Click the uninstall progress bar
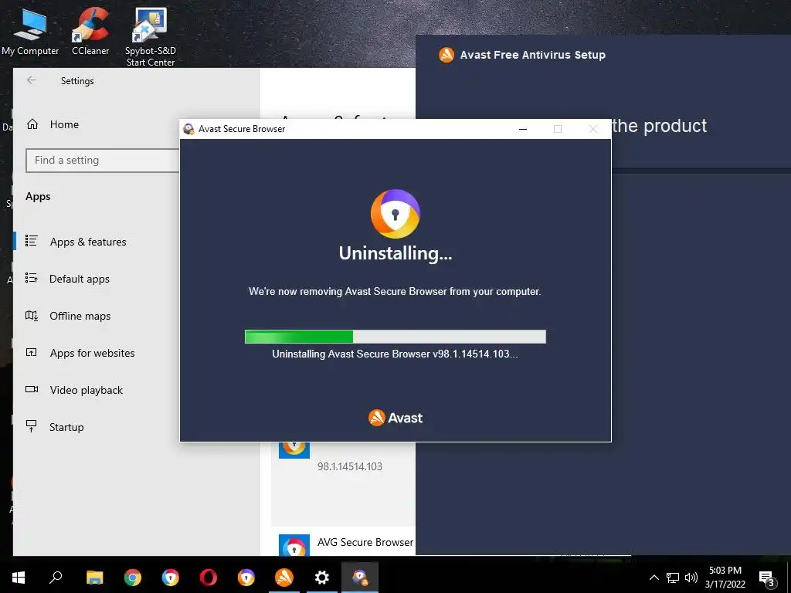The image size is (791, 593). pyautogui.click(x=395, y=337)
